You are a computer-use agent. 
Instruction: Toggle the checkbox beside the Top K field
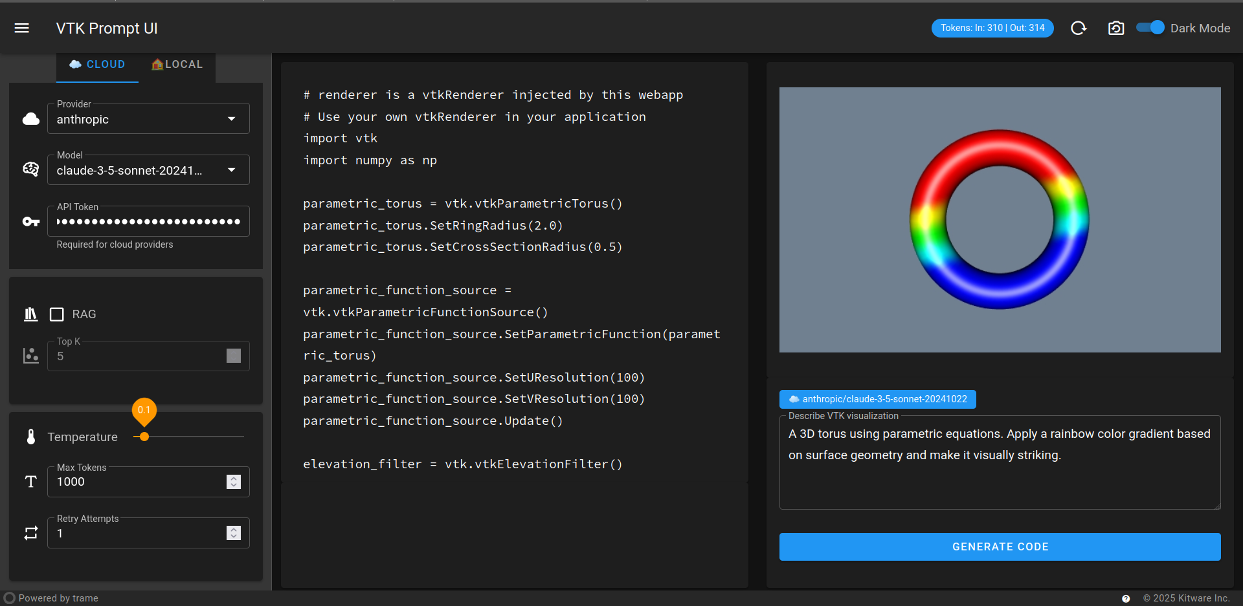click(x=233, y=356)
